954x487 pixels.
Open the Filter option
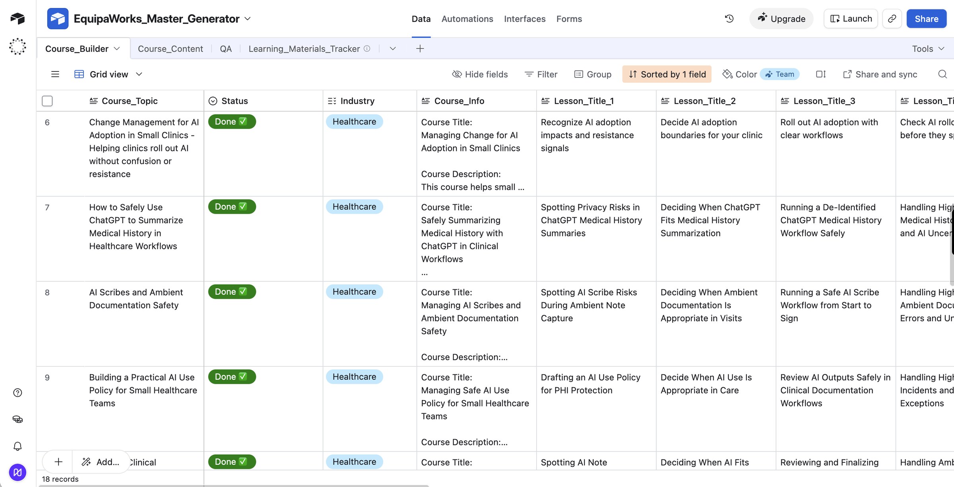[x=541, y=74]
